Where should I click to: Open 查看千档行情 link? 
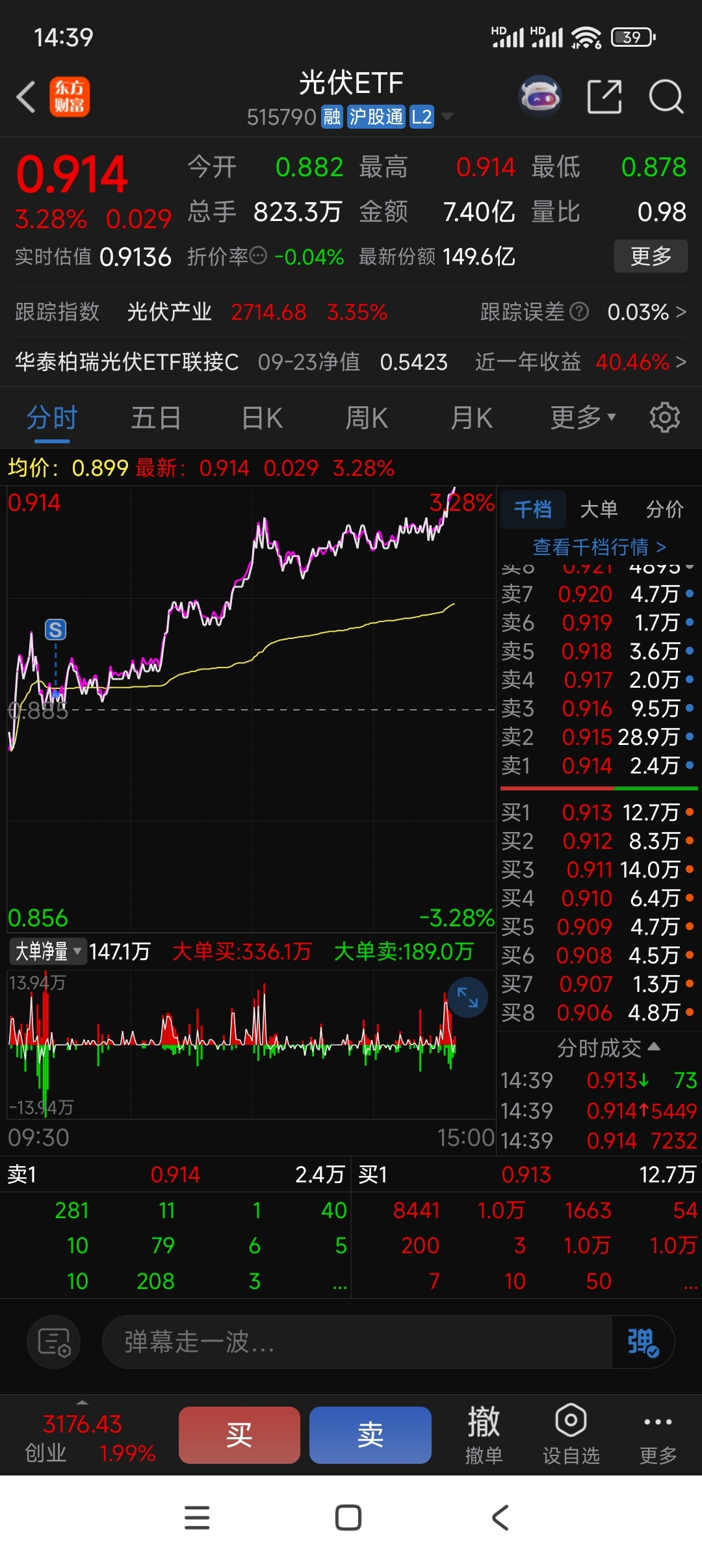(x=599, y=547)
